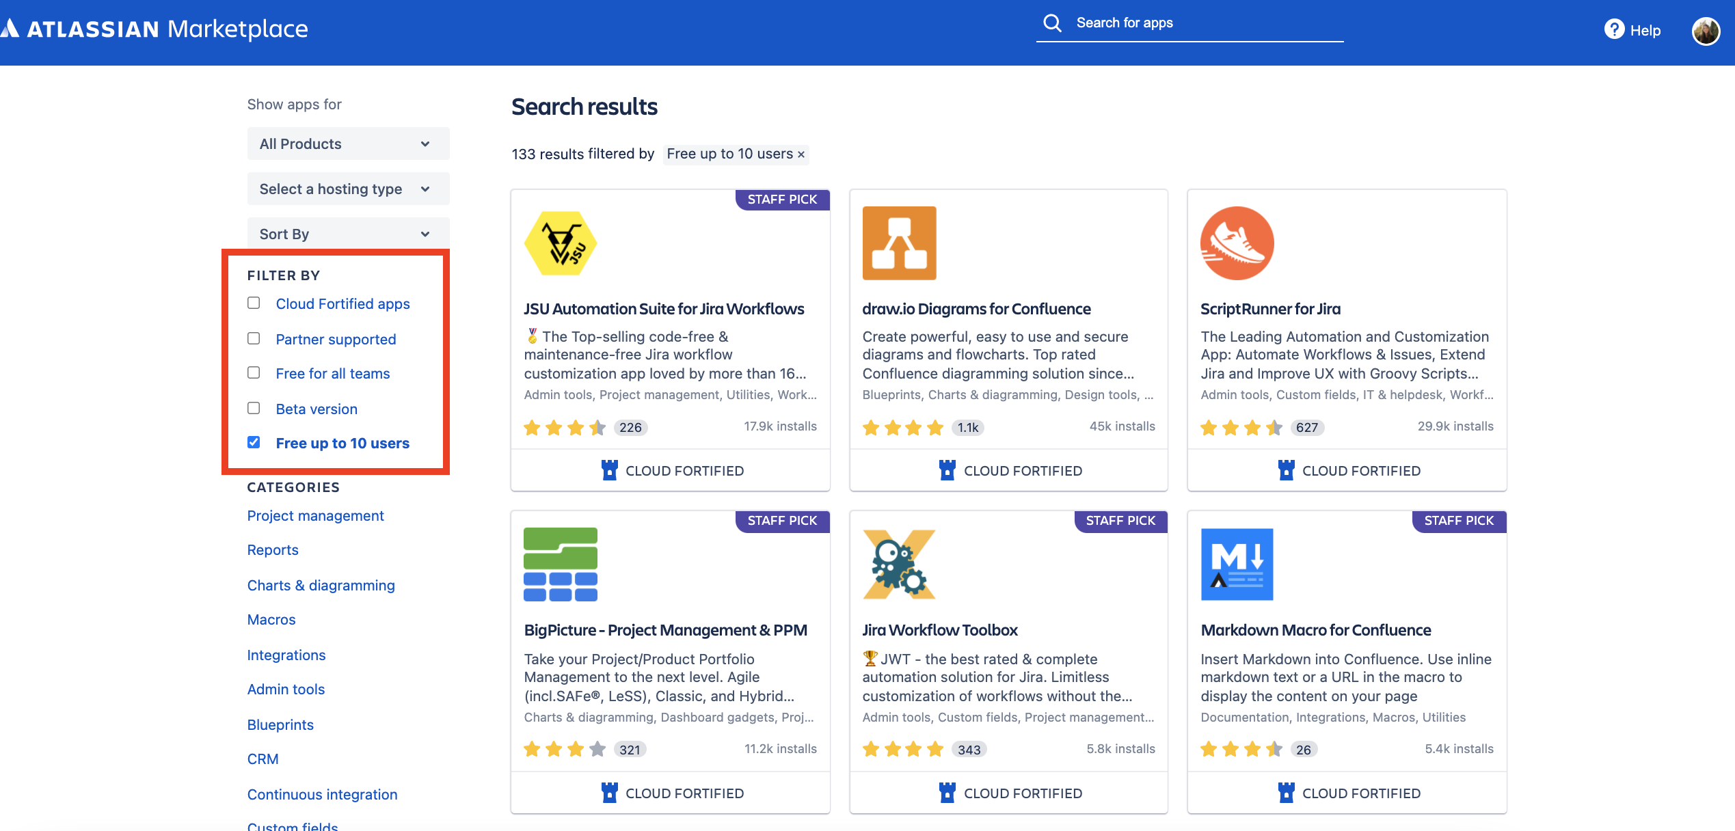Enable the Partner supported checkbox
Viewport: 1735px width, 831px height.
pos(254,338)
